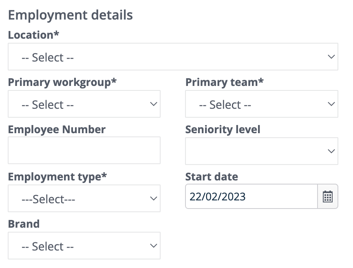Viewport: 353px width, 268px height.
Task: Click the Location field label
Action: pyautogui.click(x=33, y=35)
